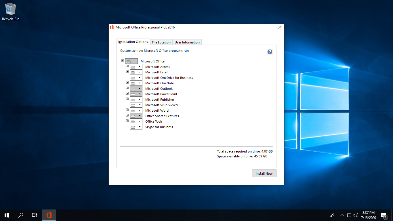Expand the Office Tools tree node
The image size is (393, 221).
(x=127, y=121)
